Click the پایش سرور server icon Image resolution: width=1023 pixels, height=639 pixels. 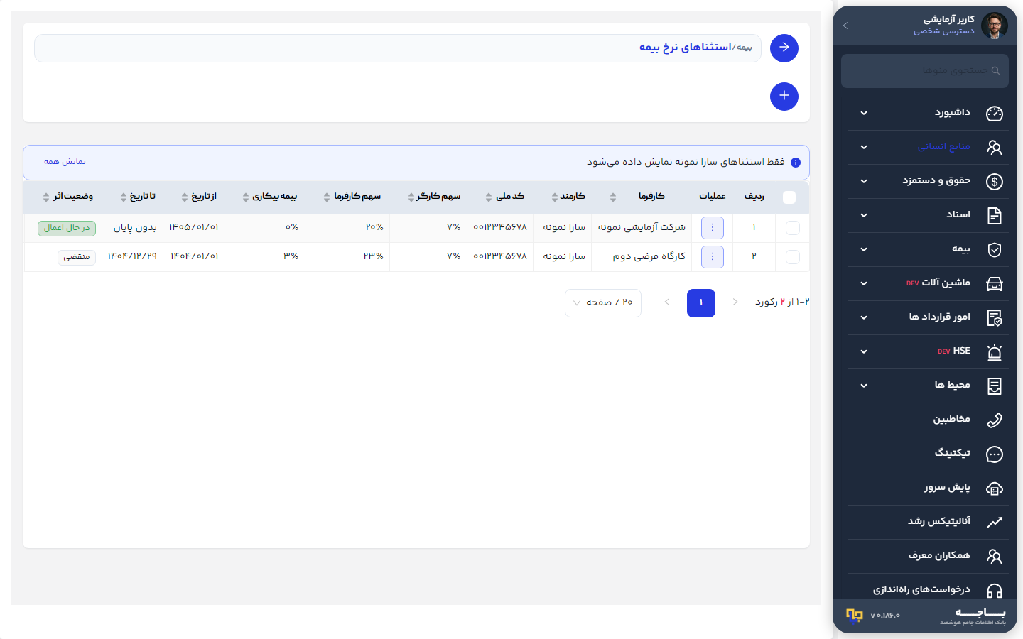pyautogui.click(x=995, y=488)
